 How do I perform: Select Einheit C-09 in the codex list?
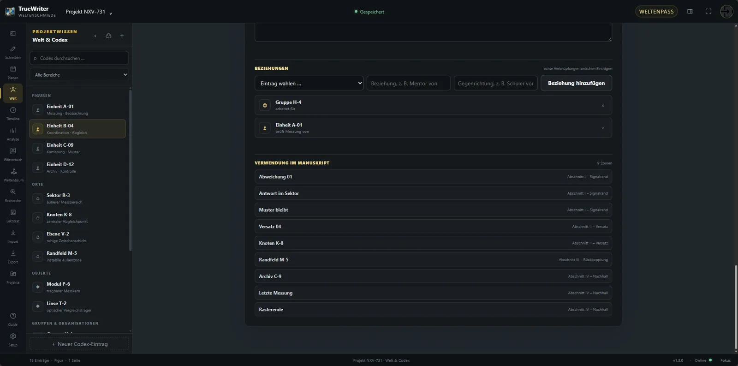point(77,148)
